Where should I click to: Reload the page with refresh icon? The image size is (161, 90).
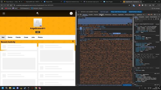(8, 5)
